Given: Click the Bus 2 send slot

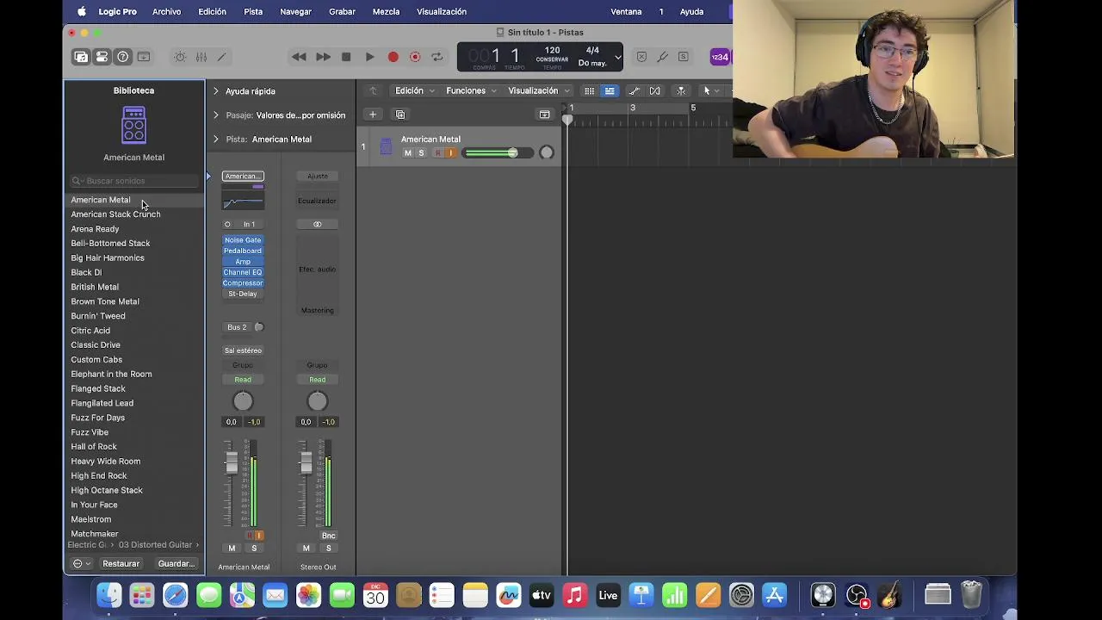Looking at the screenshot, I should [x=237, y=327].
